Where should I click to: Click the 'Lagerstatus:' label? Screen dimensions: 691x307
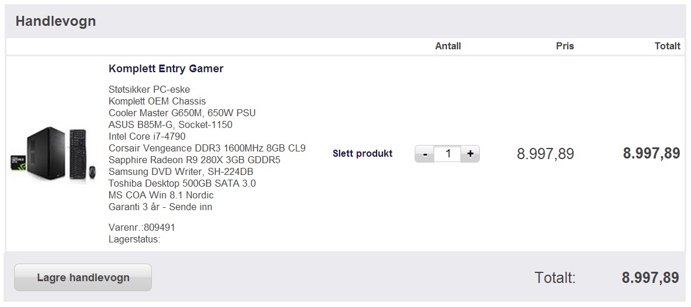point(134,239)
